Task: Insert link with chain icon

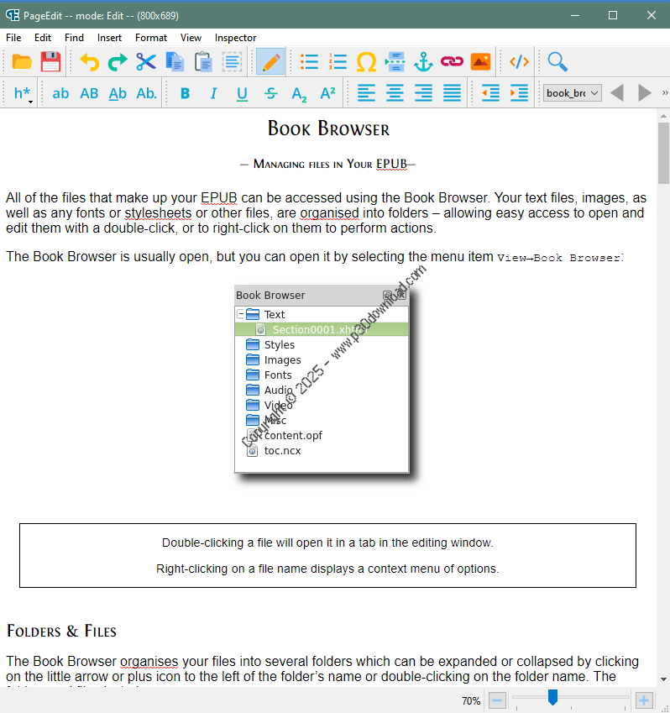Action: pyautogui.click(x=452, y=61)
